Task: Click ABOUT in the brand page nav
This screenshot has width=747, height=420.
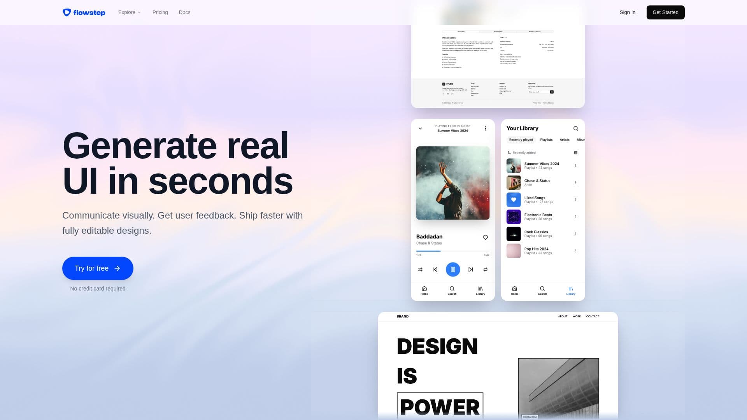Action: (x=563, y=317)
